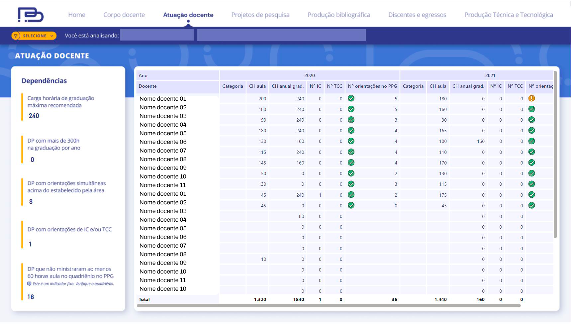Click the 2020 year column header

click(x=310, y=75)
